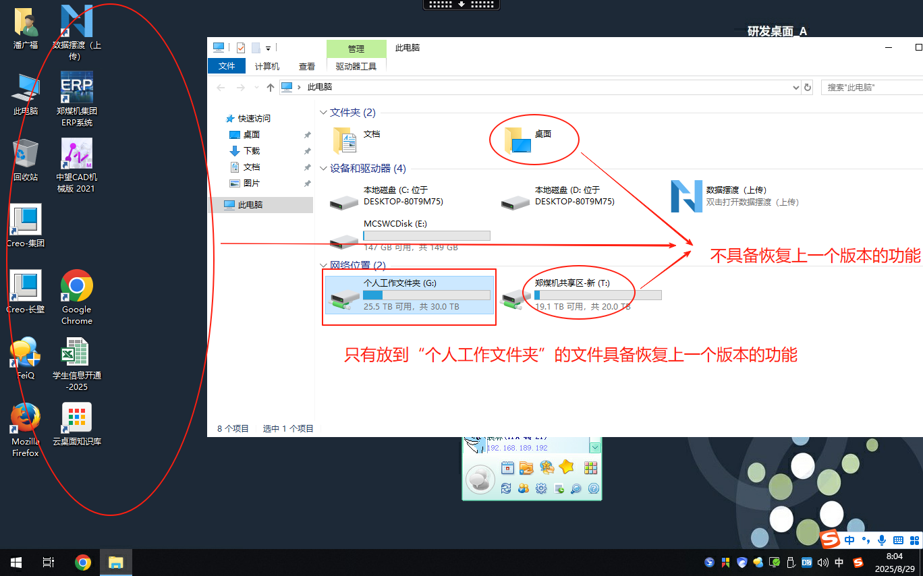This screenshot has height=576, width=923.
Task: Click the settings gear in FeiQ panel
Action: click(x=540, y=489)
